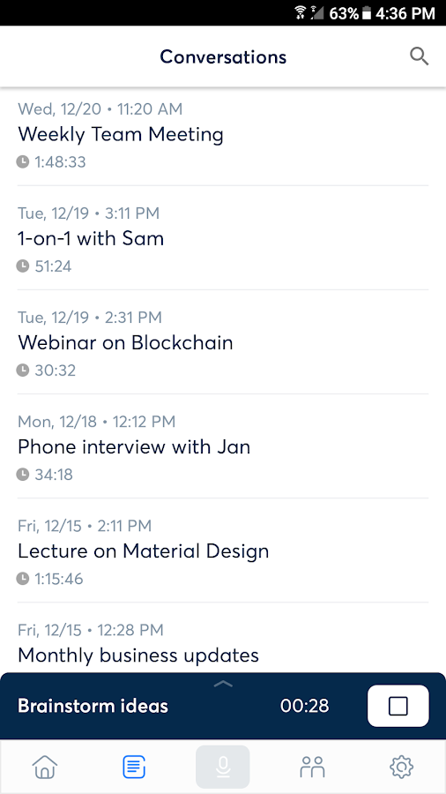This screenshot has height=794, width=446.
Task: Open the Weekly Team Meeting conversation
Action: [223, 135]
